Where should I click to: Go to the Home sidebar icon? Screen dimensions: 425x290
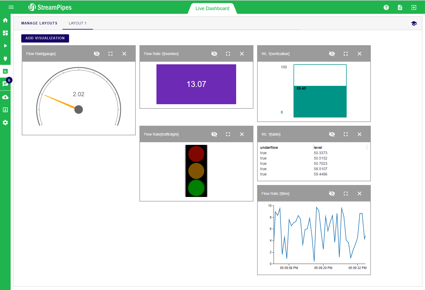click(5, 20)
